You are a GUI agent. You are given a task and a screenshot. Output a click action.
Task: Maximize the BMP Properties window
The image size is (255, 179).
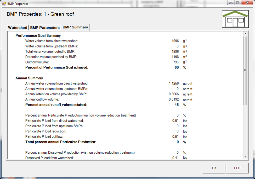[x=237, y=3]
